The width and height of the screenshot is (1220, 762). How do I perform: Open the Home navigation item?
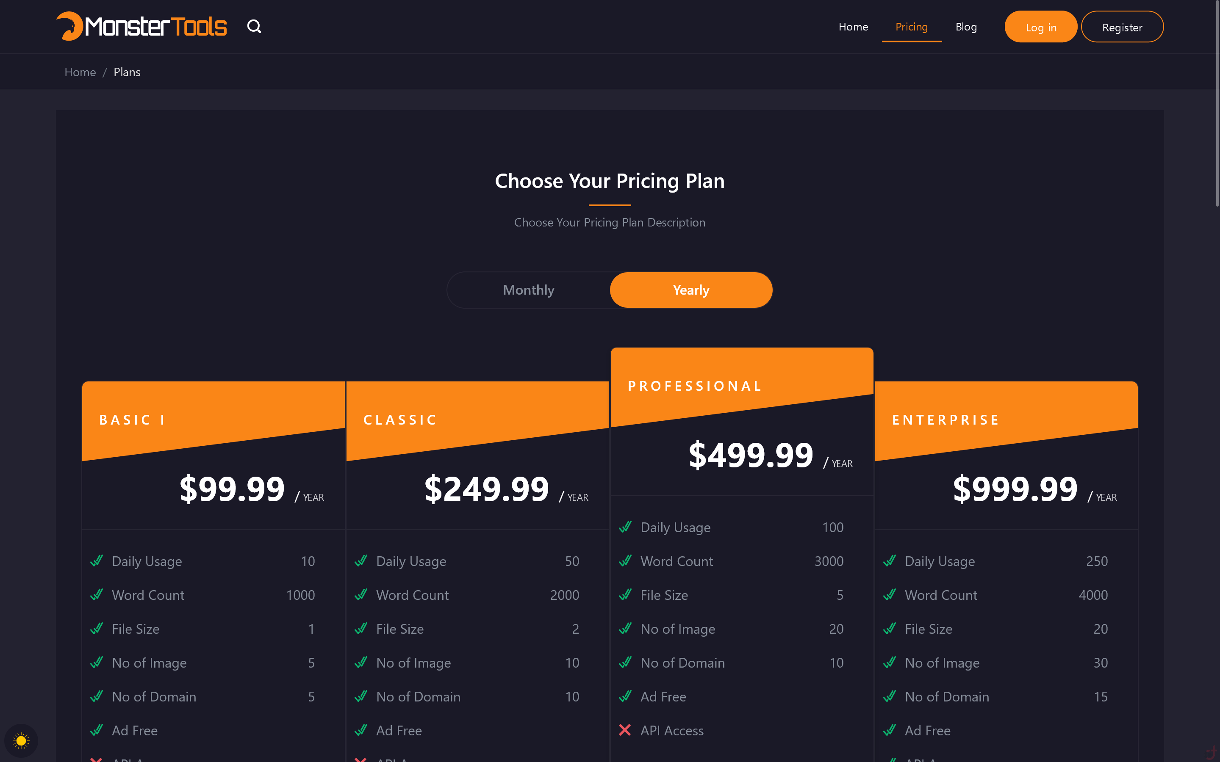coord(853,27)
